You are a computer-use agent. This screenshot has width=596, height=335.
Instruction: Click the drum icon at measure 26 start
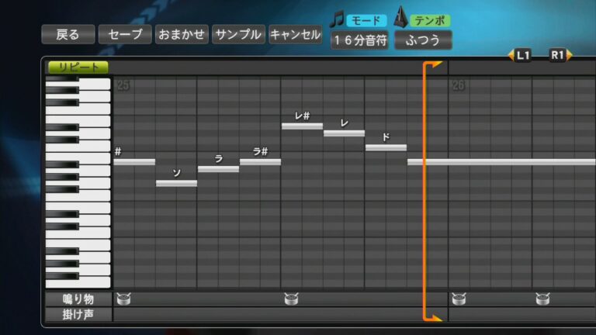coord(458,298)
